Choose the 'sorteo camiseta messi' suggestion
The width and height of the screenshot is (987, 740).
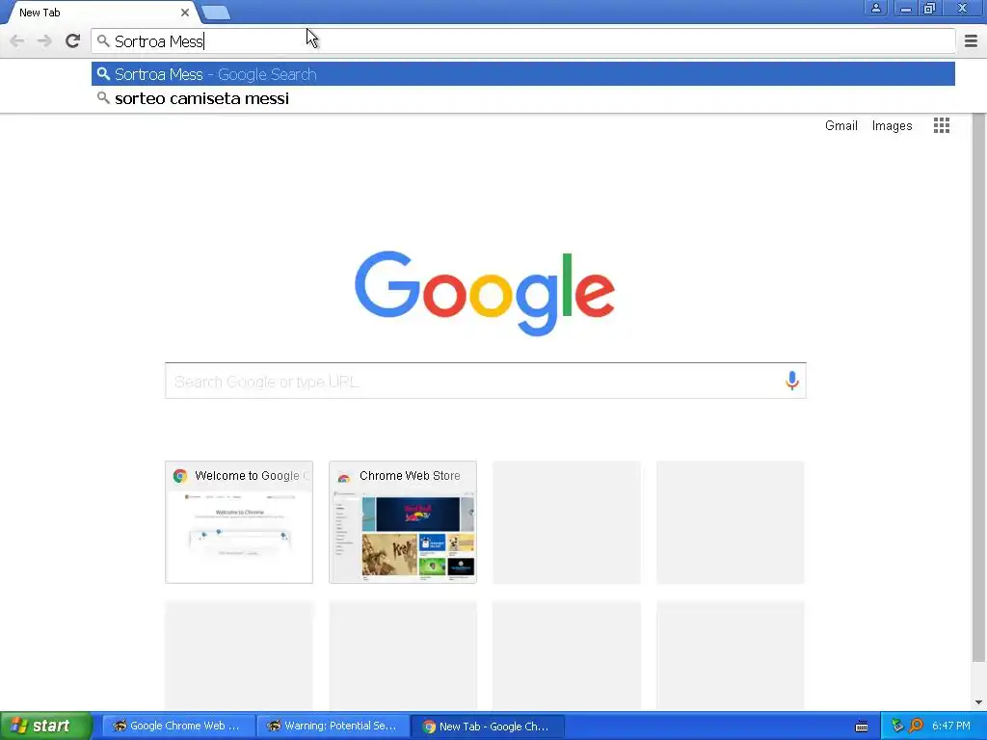coord(523,98)
